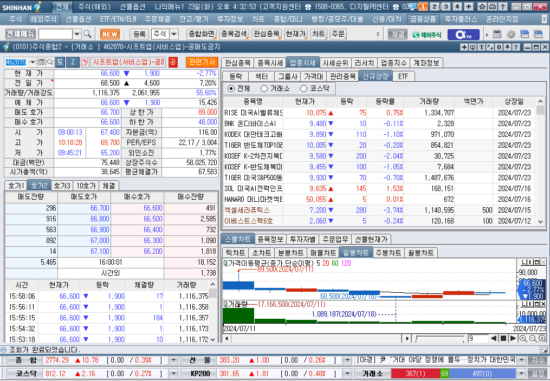
Task: Click the 종합화면 toolbar button
Action: [x=202, y=34]
